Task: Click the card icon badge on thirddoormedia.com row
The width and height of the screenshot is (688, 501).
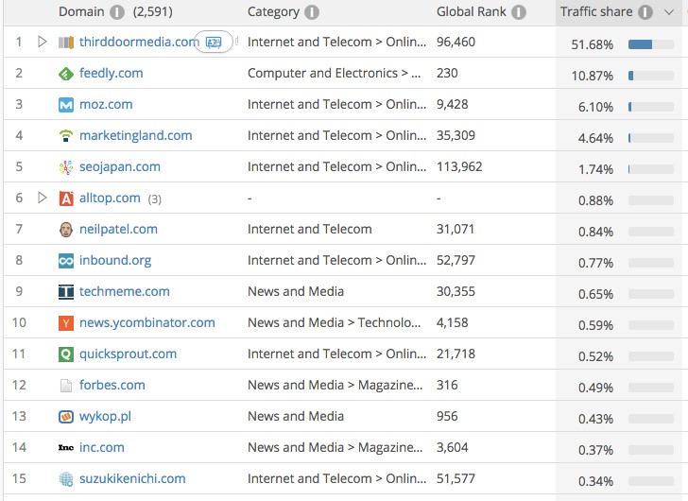Action: (214, 42)
